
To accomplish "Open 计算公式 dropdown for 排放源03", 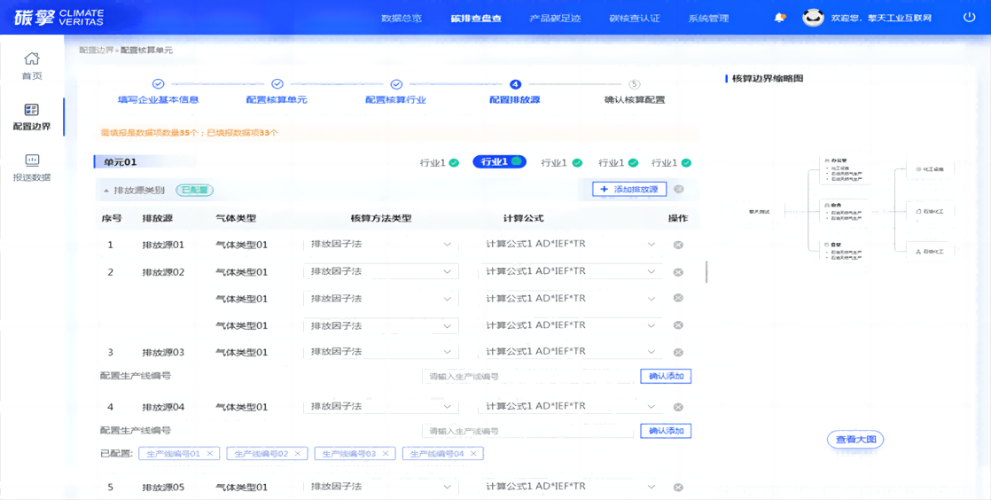I will (571, 351).
